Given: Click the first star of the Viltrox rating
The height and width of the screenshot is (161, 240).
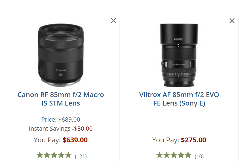Looking at the screenshot, I should pyautogui.click(x=159, y=155).
